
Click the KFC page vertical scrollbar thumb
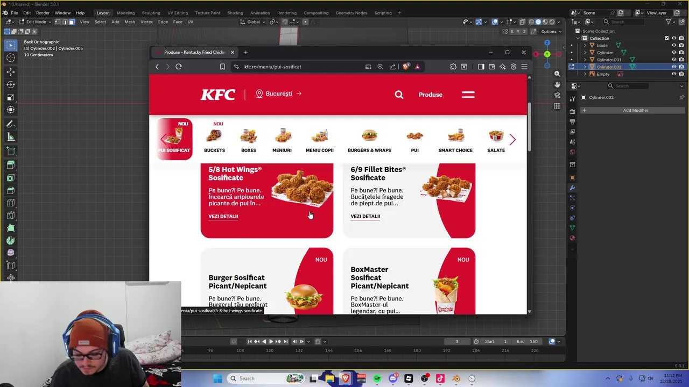point(529,126)
